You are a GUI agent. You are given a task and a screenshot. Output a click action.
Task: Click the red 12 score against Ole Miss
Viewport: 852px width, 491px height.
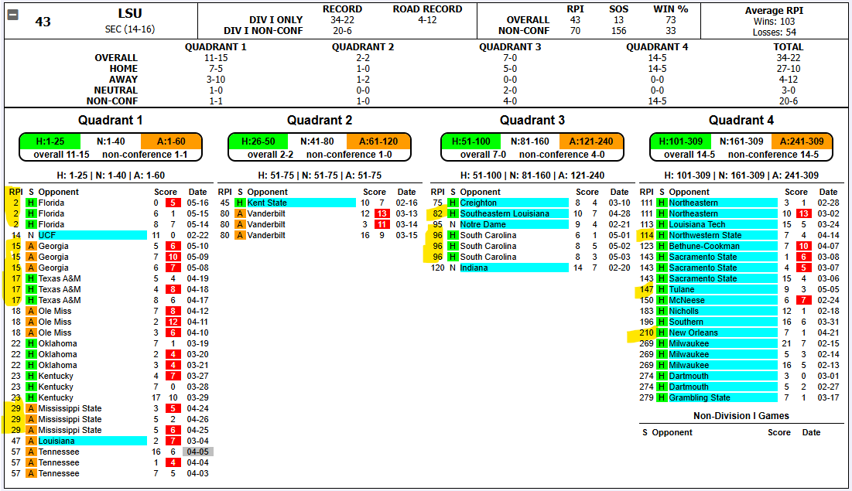[173, 322]
